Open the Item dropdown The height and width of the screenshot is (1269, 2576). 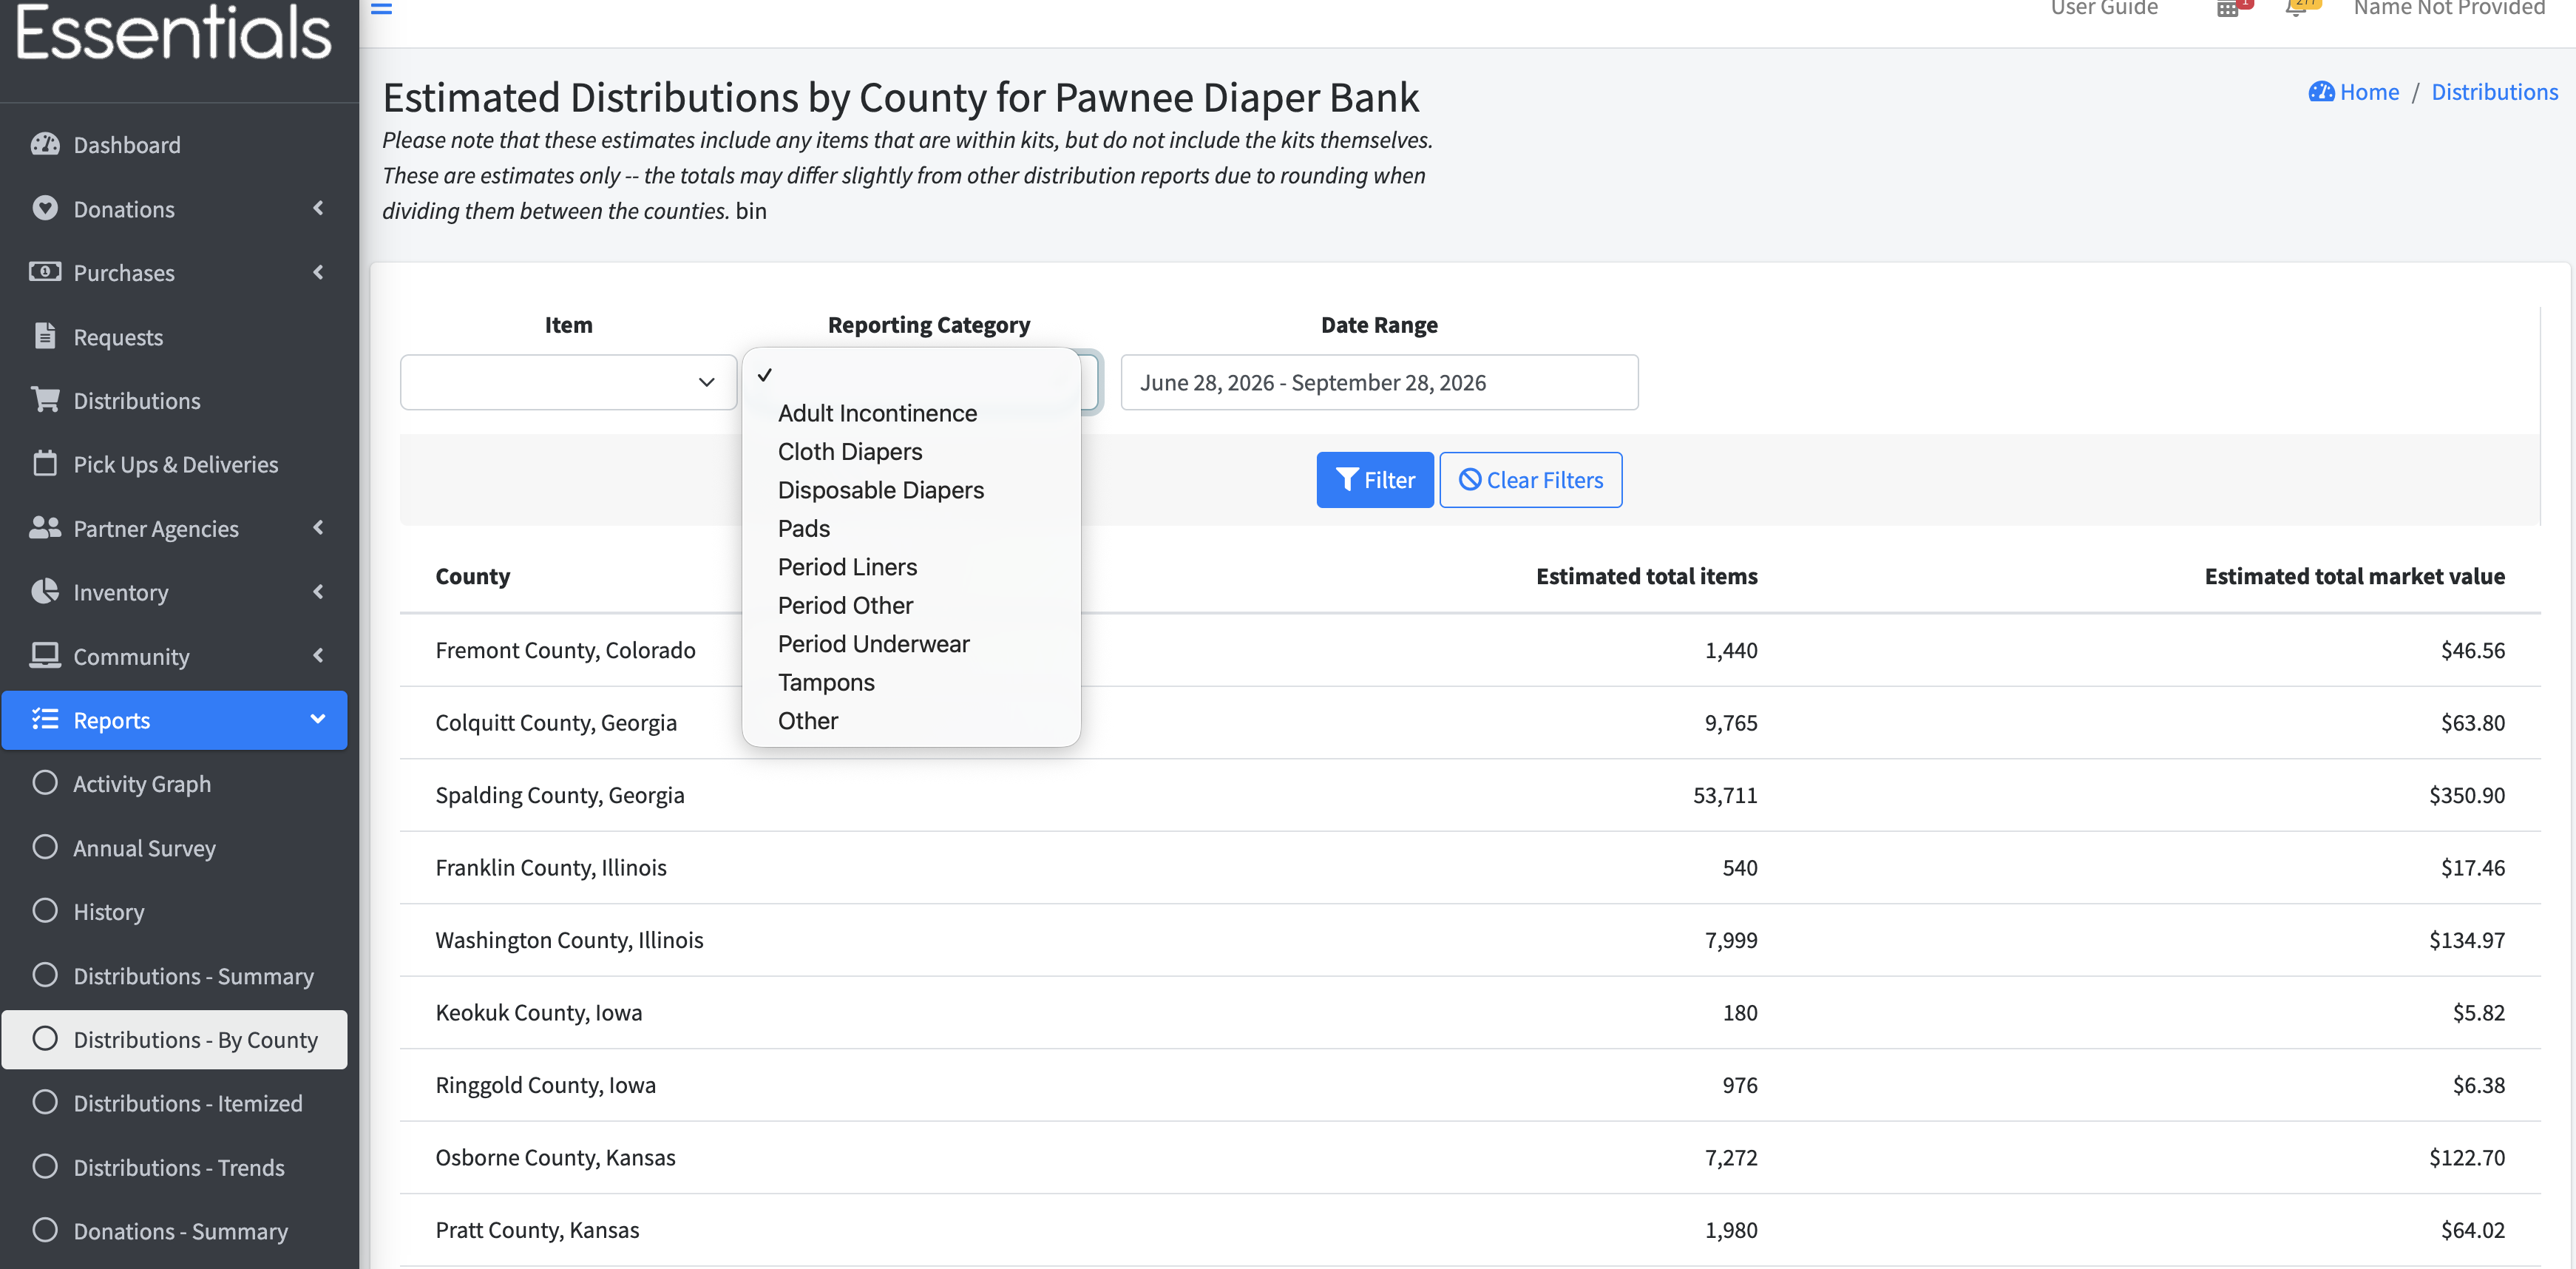coord(568,382)
